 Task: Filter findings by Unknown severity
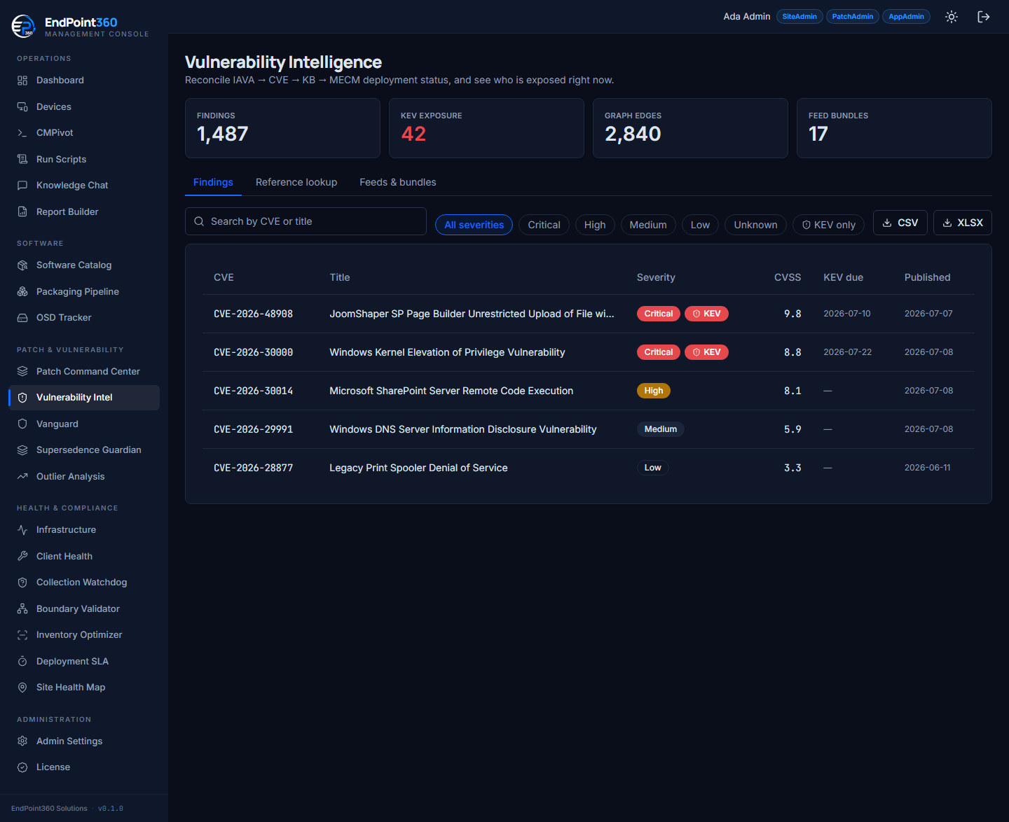(755, 225)
